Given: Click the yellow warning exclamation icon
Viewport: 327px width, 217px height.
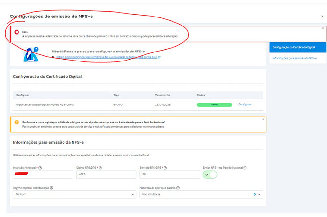Looking at the screenshot, I should pos(16,122).
